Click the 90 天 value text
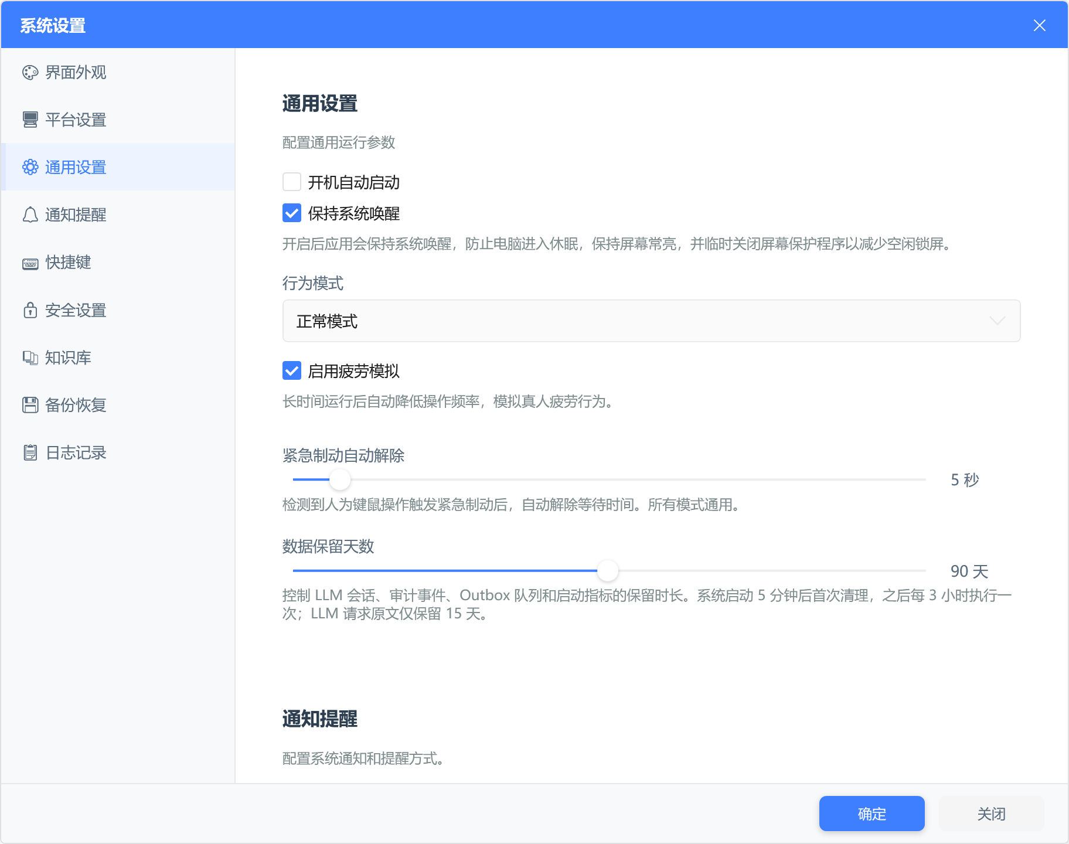The image size is (1069, 844). pyautogui.click(x=969, y=571)
